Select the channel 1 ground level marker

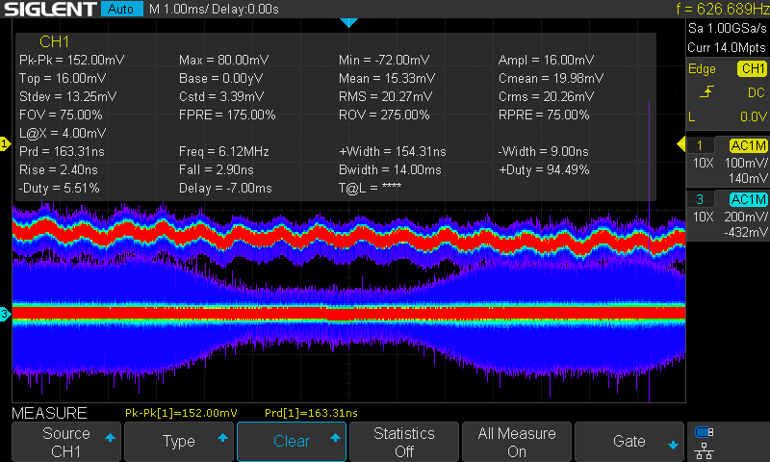[5, 143]
